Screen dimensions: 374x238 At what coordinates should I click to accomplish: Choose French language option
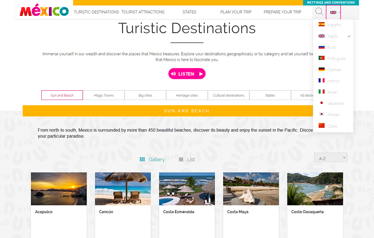[x=333, y=81]
